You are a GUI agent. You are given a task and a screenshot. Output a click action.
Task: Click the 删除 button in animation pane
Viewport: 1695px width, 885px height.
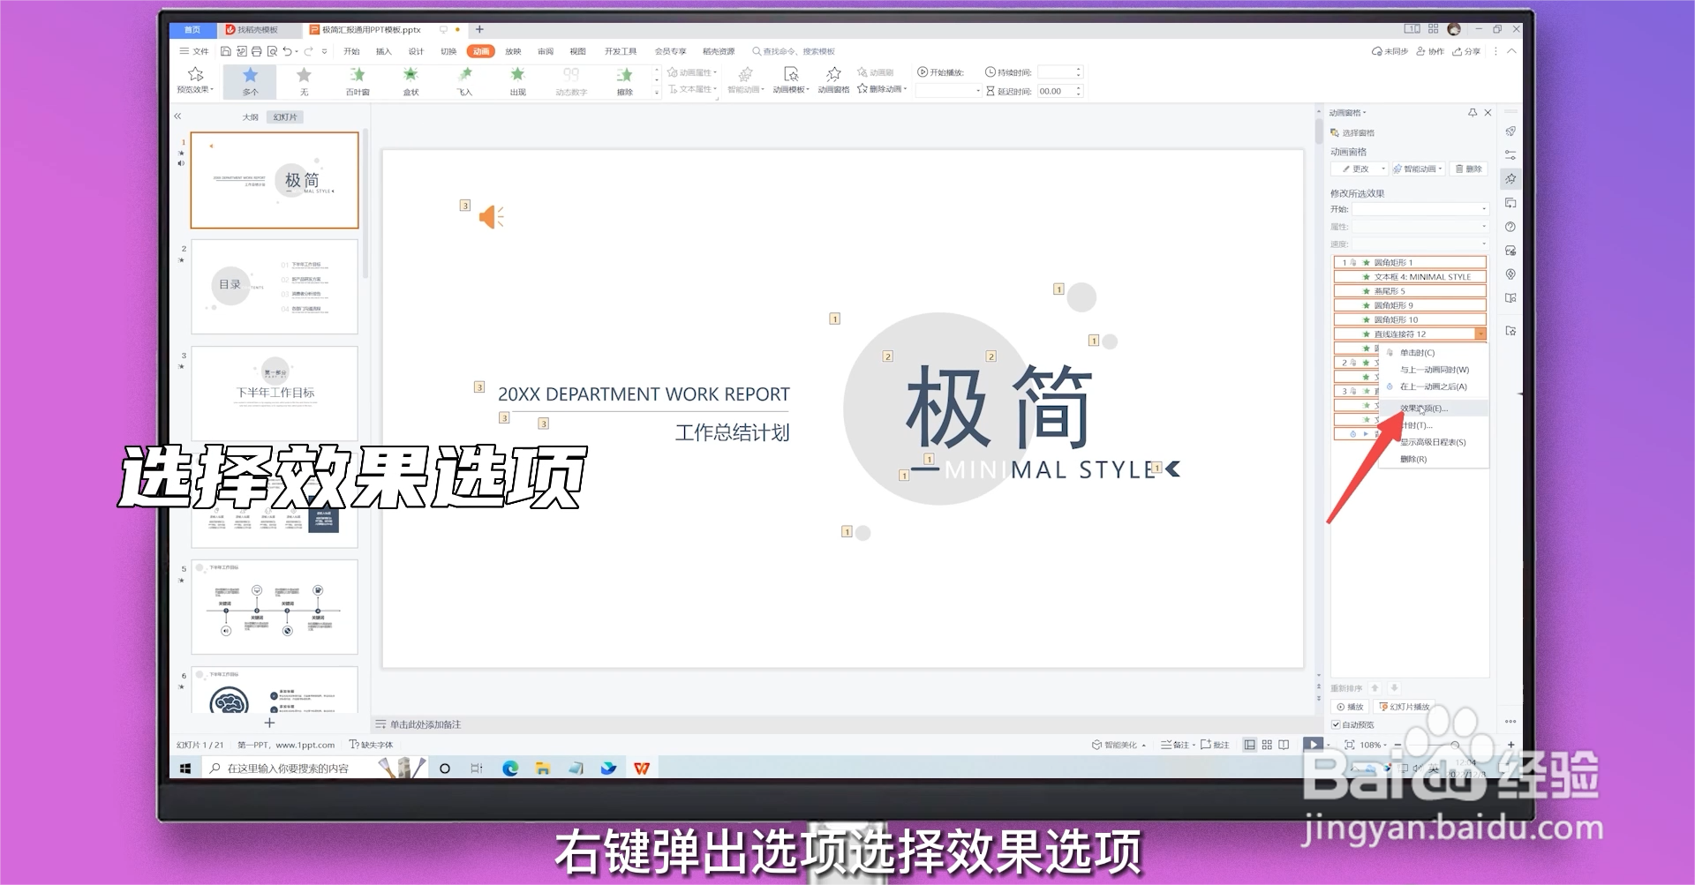[x=1469, y=169]
